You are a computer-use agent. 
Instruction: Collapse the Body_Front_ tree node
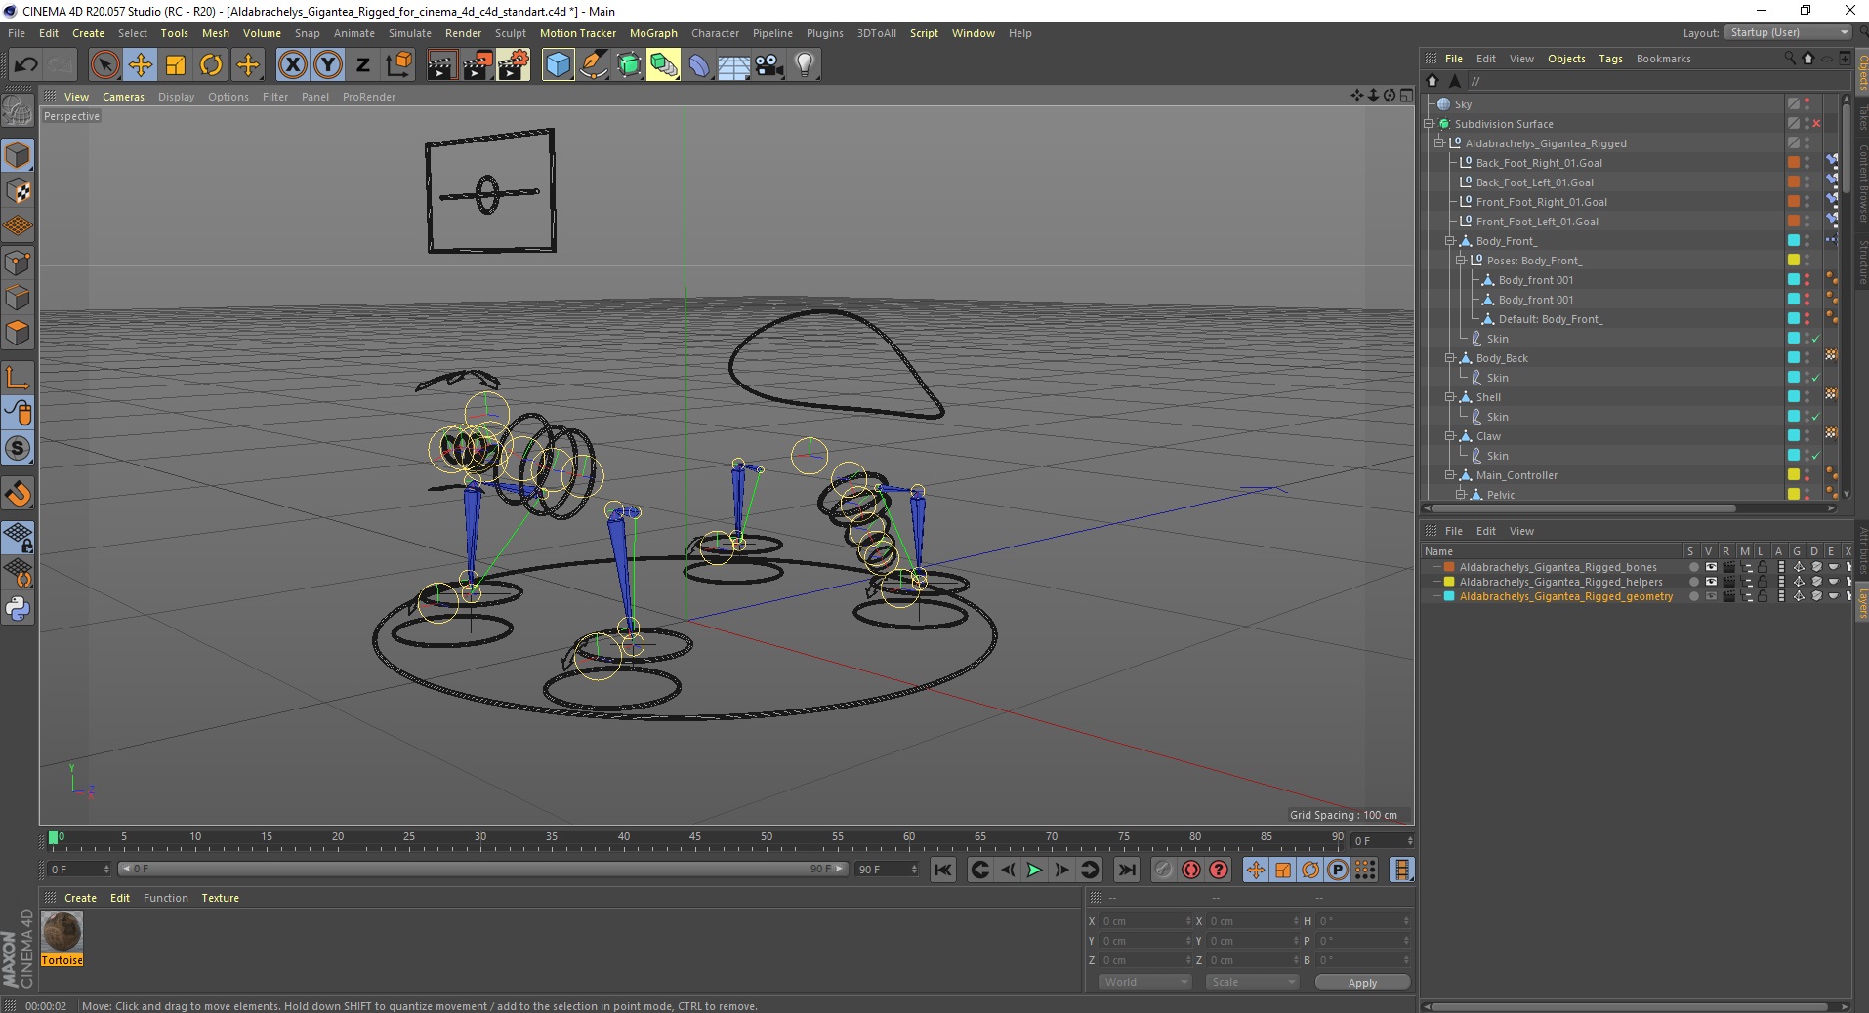click(x=1450, y=241)
